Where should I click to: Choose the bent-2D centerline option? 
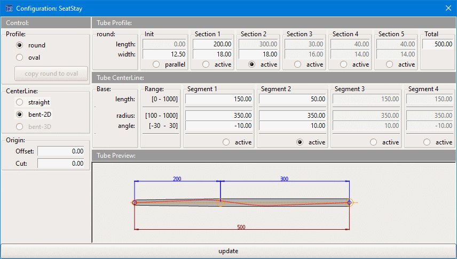click(x=20, y=115)
